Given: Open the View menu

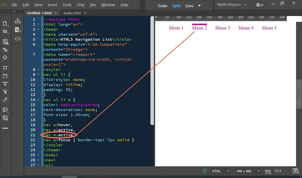Looking at the screenshot, I should coord(38,5).
